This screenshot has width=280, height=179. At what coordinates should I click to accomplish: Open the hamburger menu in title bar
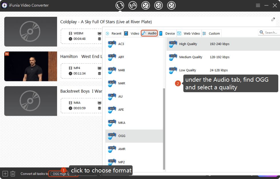point(258,5)
